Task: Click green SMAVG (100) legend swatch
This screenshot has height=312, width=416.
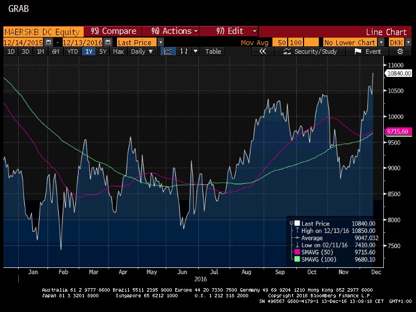Action: (x=297, y=259)
